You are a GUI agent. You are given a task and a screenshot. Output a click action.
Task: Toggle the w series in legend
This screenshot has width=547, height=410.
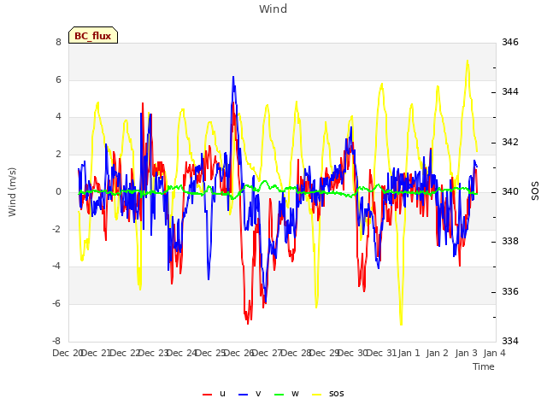pos(287,394)
